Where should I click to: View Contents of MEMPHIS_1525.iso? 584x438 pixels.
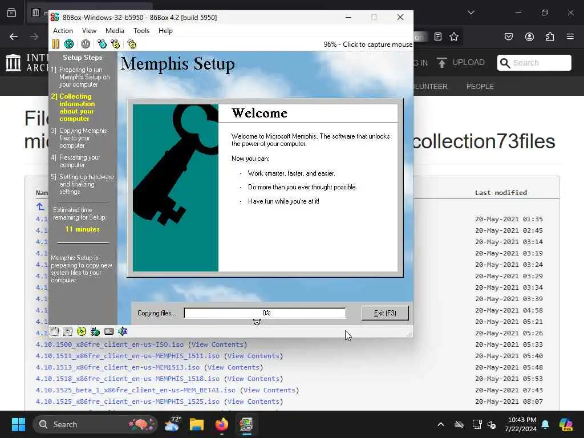pos(253,401)
